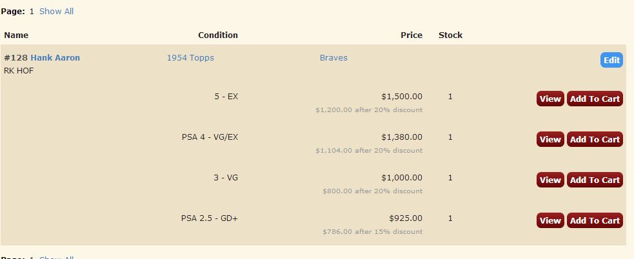
Task: Click the RK HOF card description text
Action: (x=19, y=71)
